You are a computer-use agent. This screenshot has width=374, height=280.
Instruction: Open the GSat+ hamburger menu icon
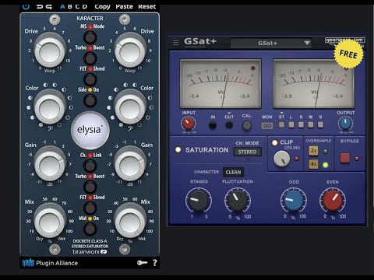coord(176,42)
